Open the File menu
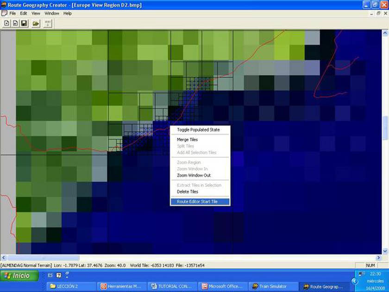The width and height of the screenshot is (389, 292). 13,13
